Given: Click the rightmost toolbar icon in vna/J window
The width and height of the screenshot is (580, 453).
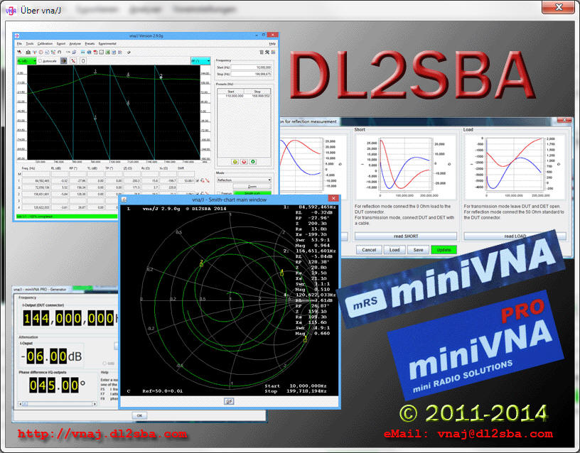Looking at the screenshot, I should point(273,52).
